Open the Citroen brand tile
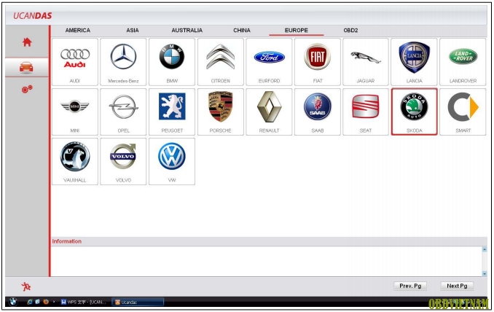Viewport: 494px width, 312px height. tap(221, 62)
